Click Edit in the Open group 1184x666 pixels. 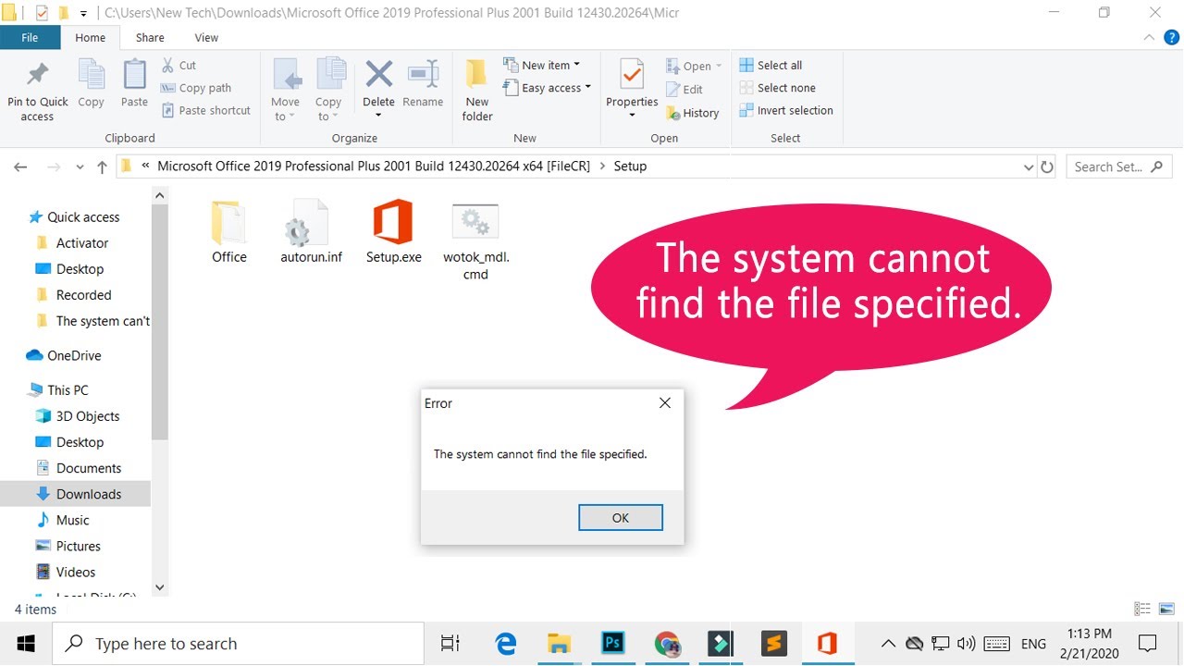coord(684,90)
